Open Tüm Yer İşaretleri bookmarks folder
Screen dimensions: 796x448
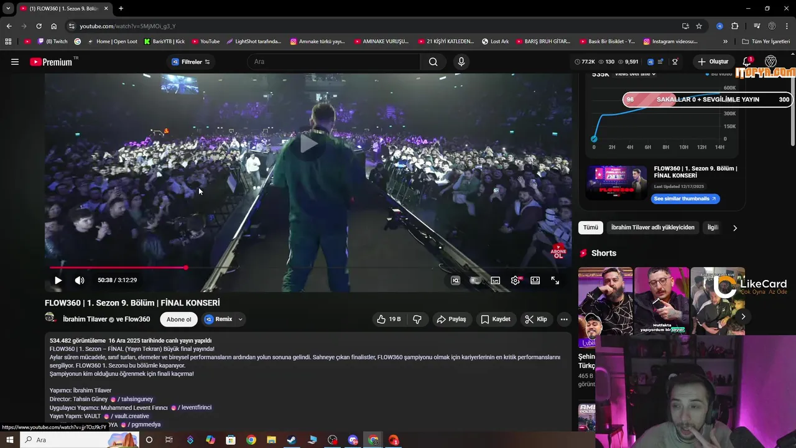point(766,42)
